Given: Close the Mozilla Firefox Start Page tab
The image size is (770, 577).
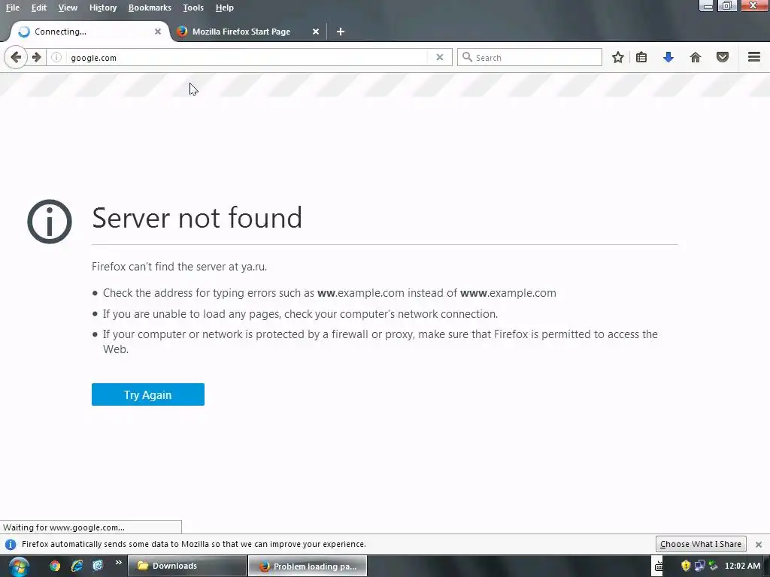Looking at the screenshot, I should click(x=316, y=32).
